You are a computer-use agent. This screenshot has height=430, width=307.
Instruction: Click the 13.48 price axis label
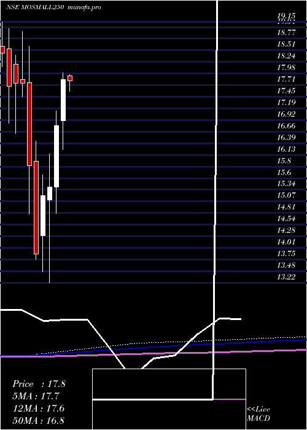(286, 265)
